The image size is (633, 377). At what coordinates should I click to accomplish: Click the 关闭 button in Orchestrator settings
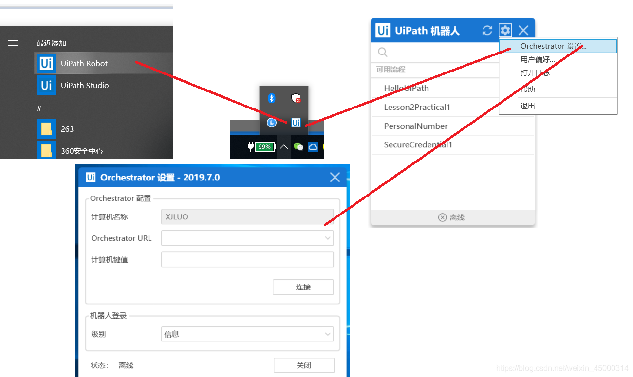pyautogui.click(x=304, y=365)
